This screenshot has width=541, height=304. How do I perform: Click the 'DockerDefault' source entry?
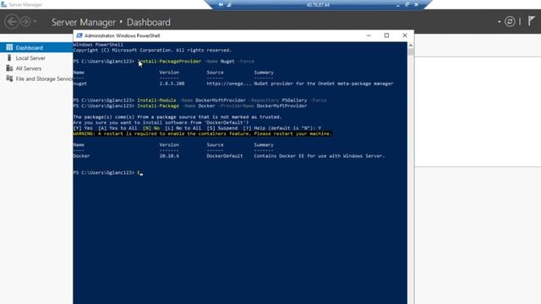(225, 155)
